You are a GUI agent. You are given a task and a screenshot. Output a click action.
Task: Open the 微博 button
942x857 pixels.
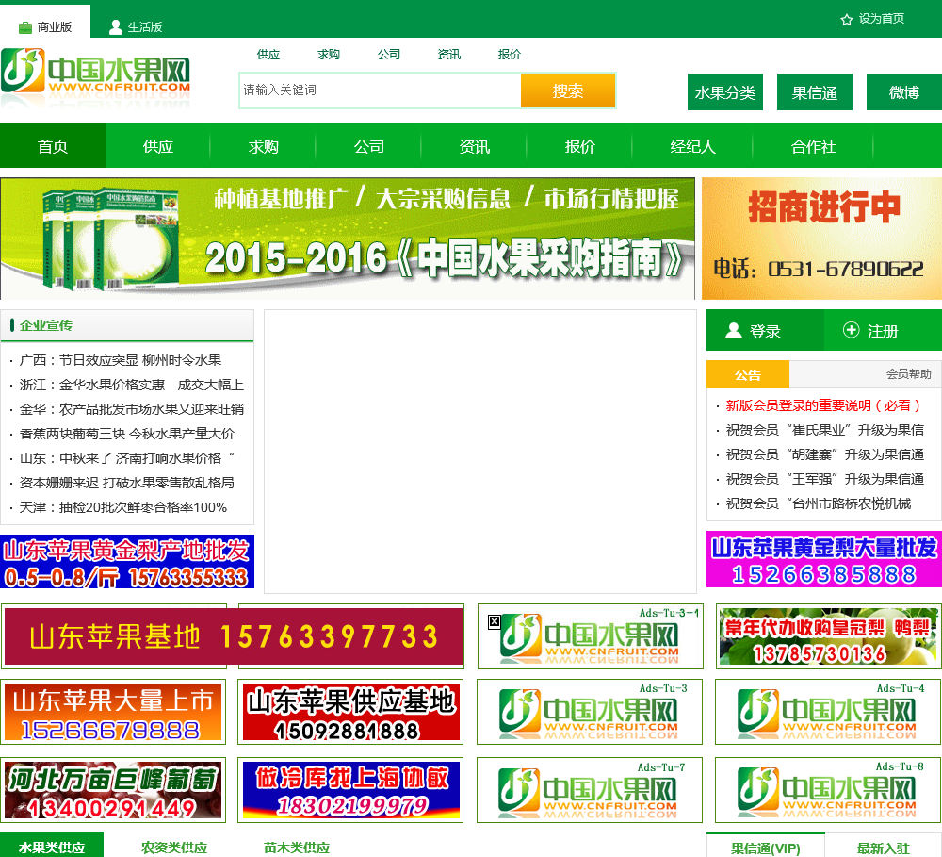tap(904, 92)
